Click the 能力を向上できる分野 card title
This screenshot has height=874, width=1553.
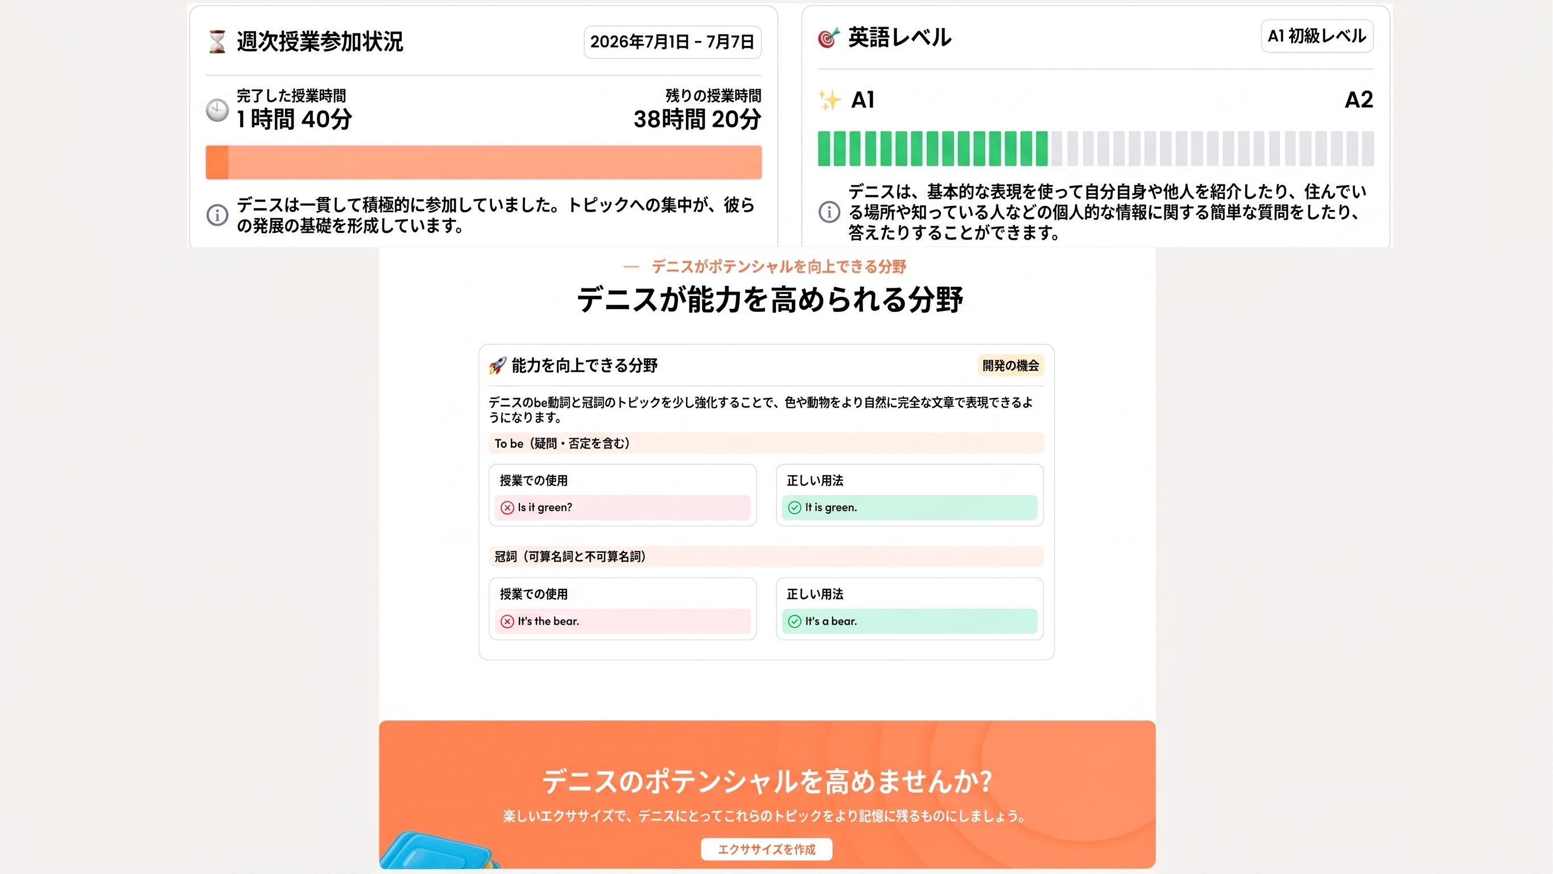point(584,365)
